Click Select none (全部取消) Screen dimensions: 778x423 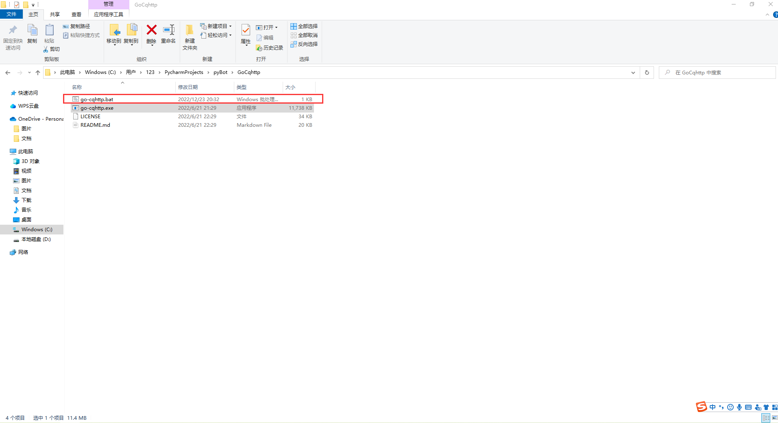click(x=304, y=35)
